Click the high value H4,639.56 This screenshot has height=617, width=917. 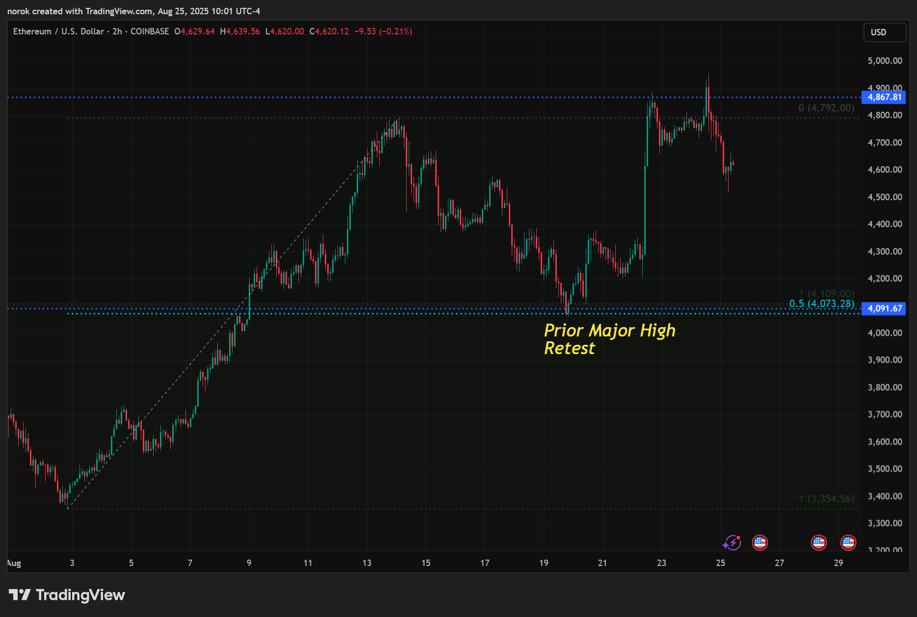[x=240, y=31]
